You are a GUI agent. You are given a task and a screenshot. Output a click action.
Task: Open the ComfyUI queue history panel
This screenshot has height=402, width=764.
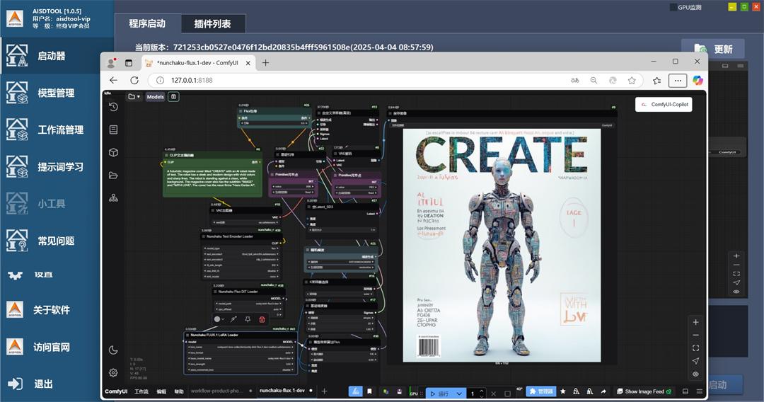click(113, 107)
